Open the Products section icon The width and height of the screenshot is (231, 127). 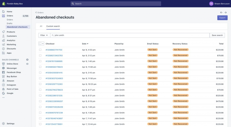(3, 32)
